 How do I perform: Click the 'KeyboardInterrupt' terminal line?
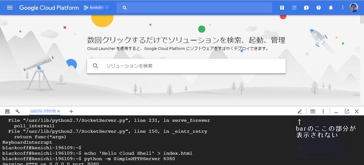click(x=27, y=142)
